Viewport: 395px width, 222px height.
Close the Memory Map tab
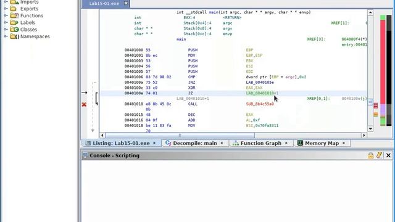344,143
